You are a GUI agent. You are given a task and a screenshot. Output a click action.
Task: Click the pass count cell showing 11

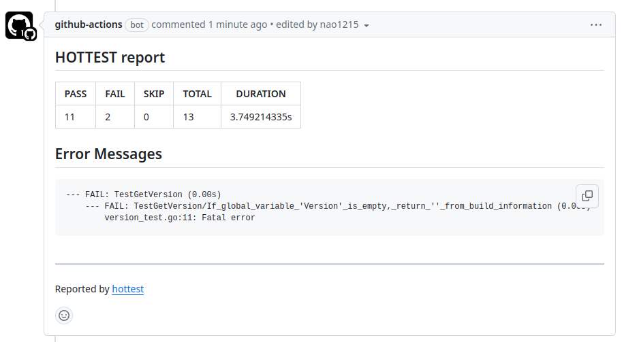click(69, 117)
